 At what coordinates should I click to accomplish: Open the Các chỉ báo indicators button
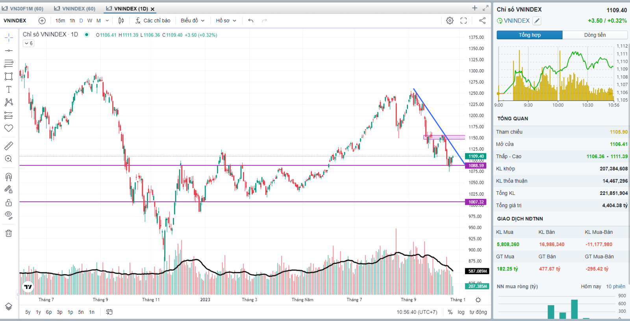click(153, 20)
